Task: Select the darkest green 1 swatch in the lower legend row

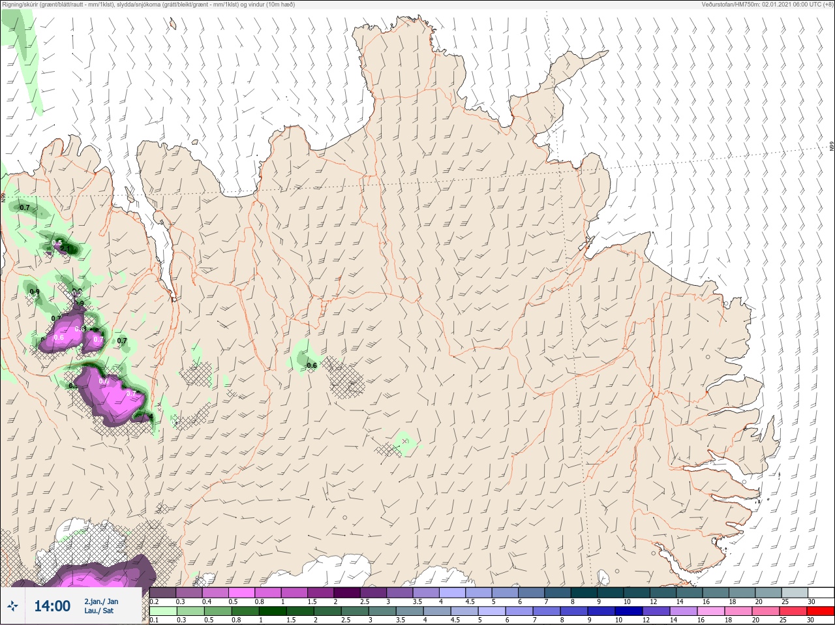Action: click(x=273, y=611)
